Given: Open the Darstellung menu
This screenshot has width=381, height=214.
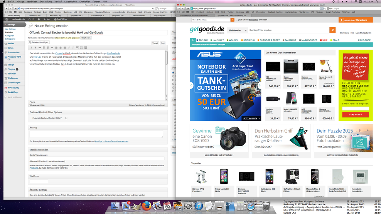Looking at the screenshot, I should tap(46, 2).
